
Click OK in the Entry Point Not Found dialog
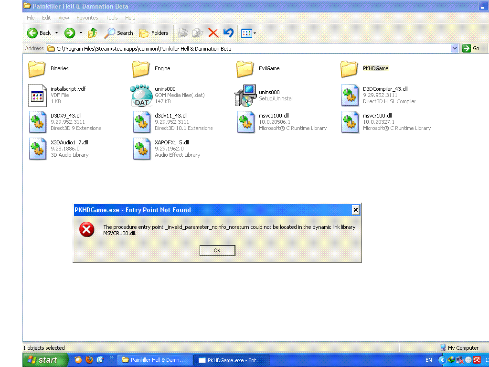(217, 250)
